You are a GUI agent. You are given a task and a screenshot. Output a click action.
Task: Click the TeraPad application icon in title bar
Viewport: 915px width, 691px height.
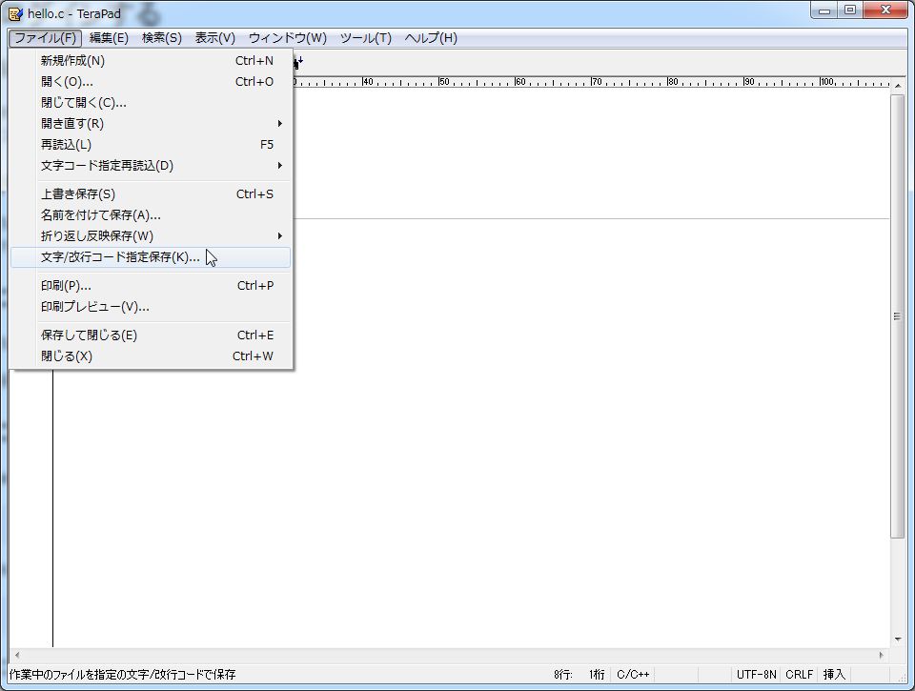point(16,12)
